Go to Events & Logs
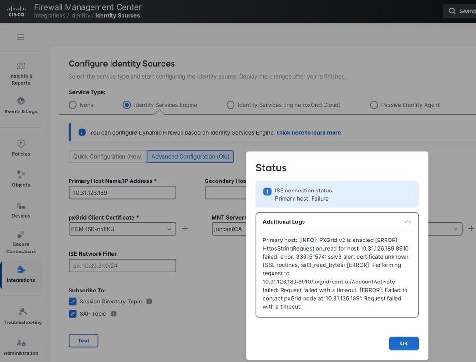Image resolution: width=476 pixels, height=362 pixels. 21,106
